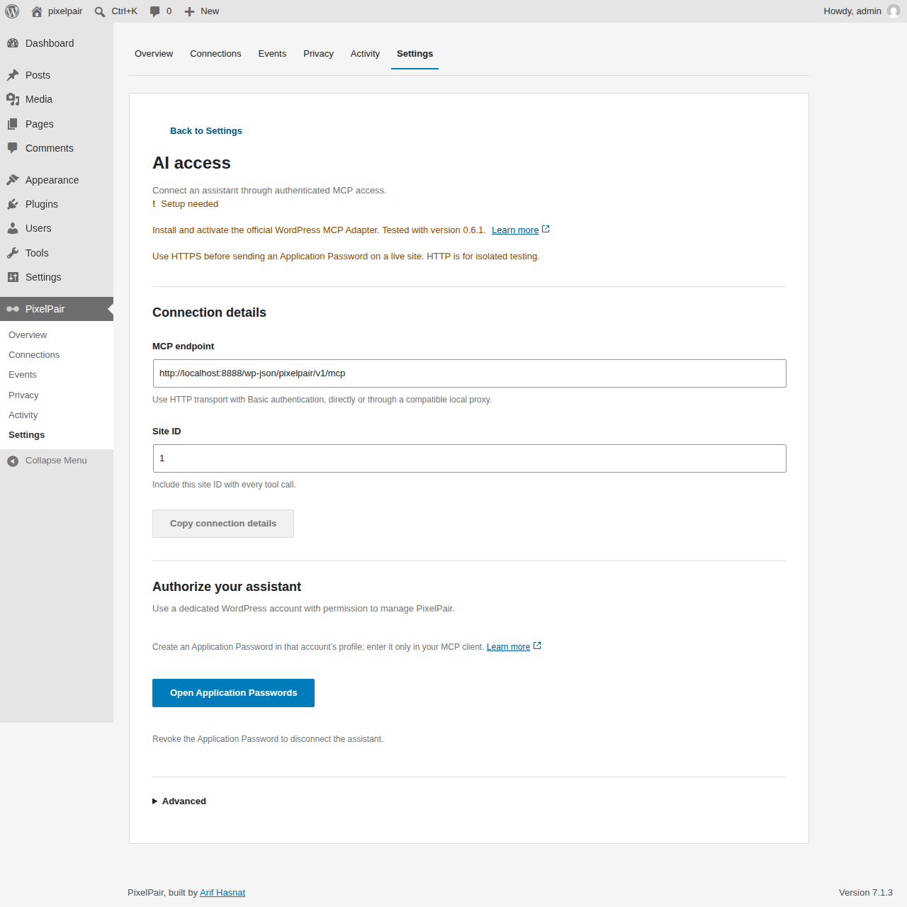Open Connections in PixelPair submenu
Screen dimensions: 907x907
[34, 355]
